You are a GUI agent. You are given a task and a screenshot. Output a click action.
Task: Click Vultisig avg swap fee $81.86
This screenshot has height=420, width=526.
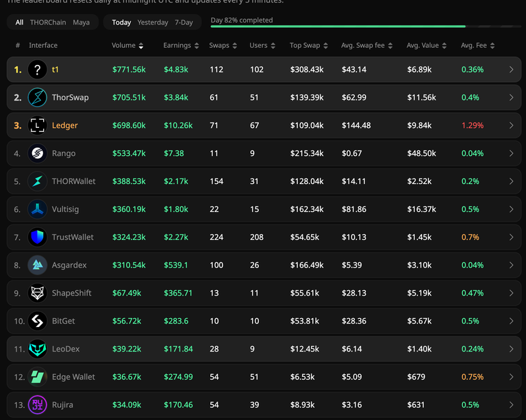[x=354, y=209]
